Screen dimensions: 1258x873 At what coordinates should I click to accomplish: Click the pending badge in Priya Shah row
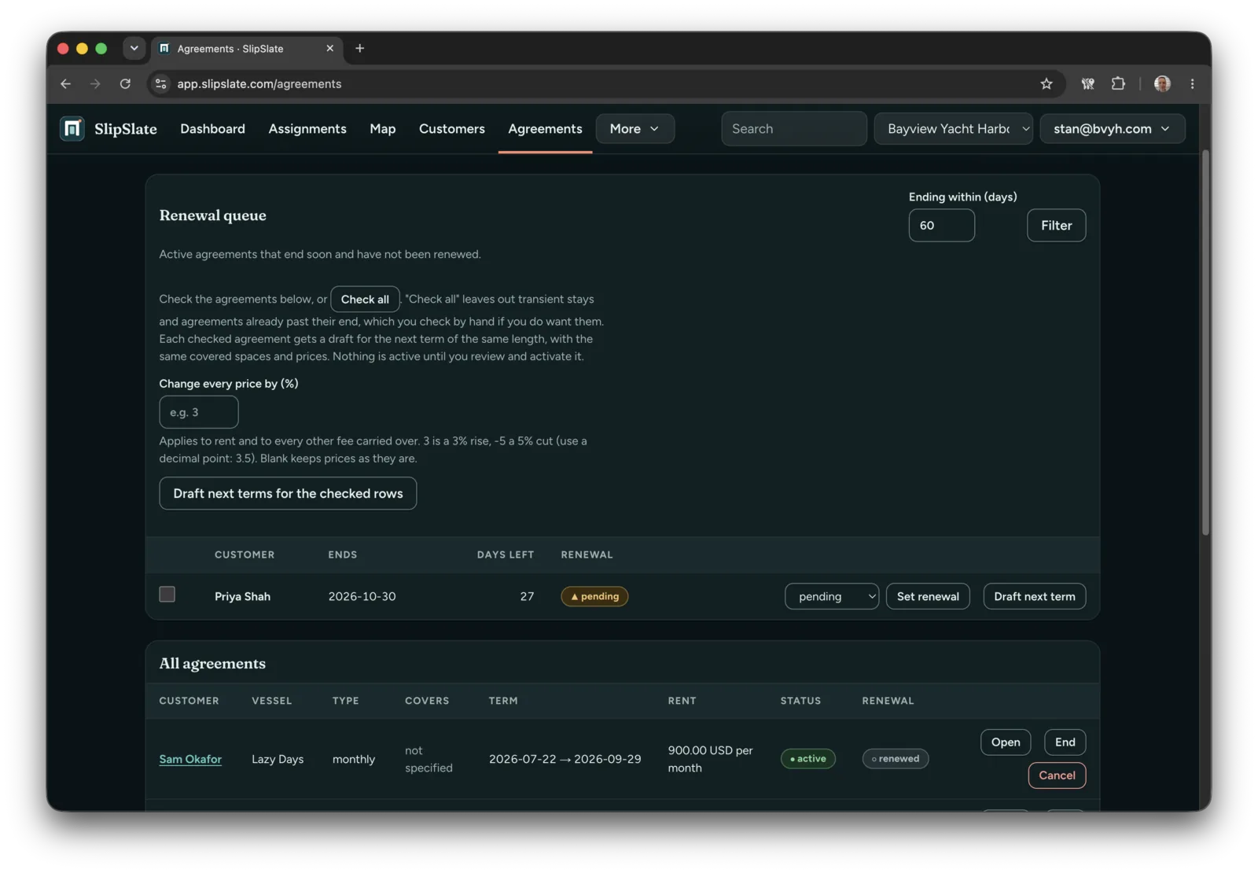594,596
